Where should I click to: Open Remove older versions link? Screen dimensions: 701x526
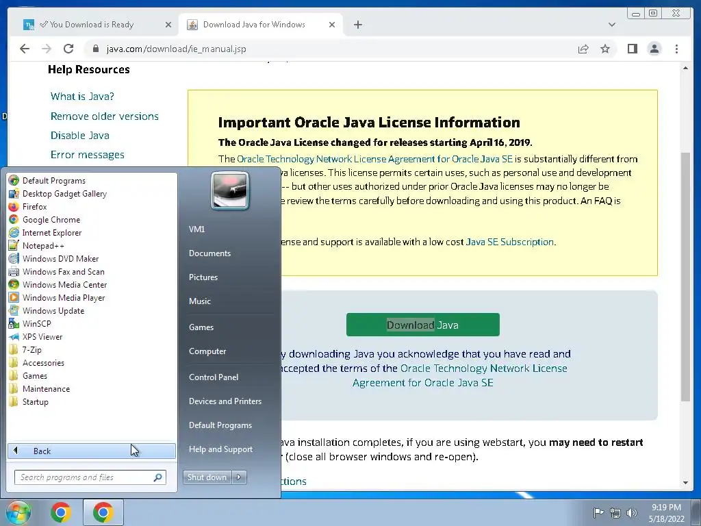[105, 116]
